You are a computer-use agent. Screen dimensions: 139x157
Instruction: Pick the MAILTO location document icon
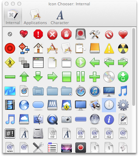(x=123, y=134)
